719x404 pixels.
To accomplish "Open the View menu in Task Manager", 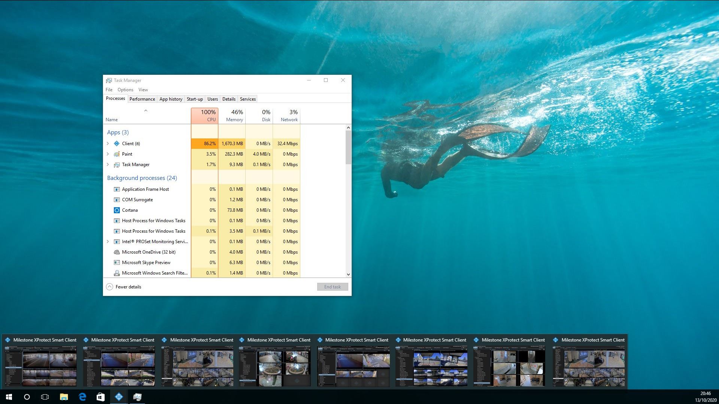I will coord(142,89).
